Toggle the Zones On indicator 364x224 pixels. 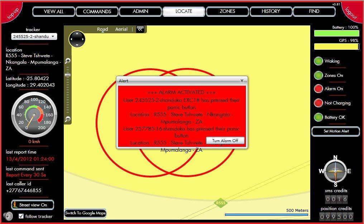pos(318,76)
